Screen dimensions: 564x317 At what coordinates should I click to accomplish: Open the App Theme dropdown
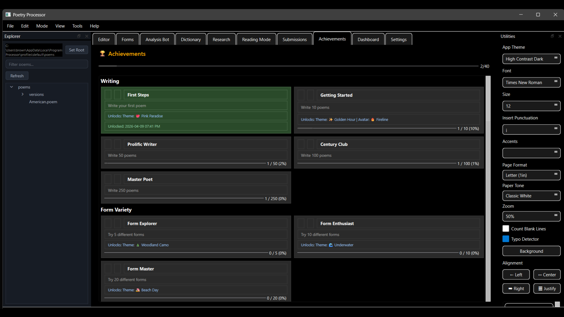[x=531, y=59]
